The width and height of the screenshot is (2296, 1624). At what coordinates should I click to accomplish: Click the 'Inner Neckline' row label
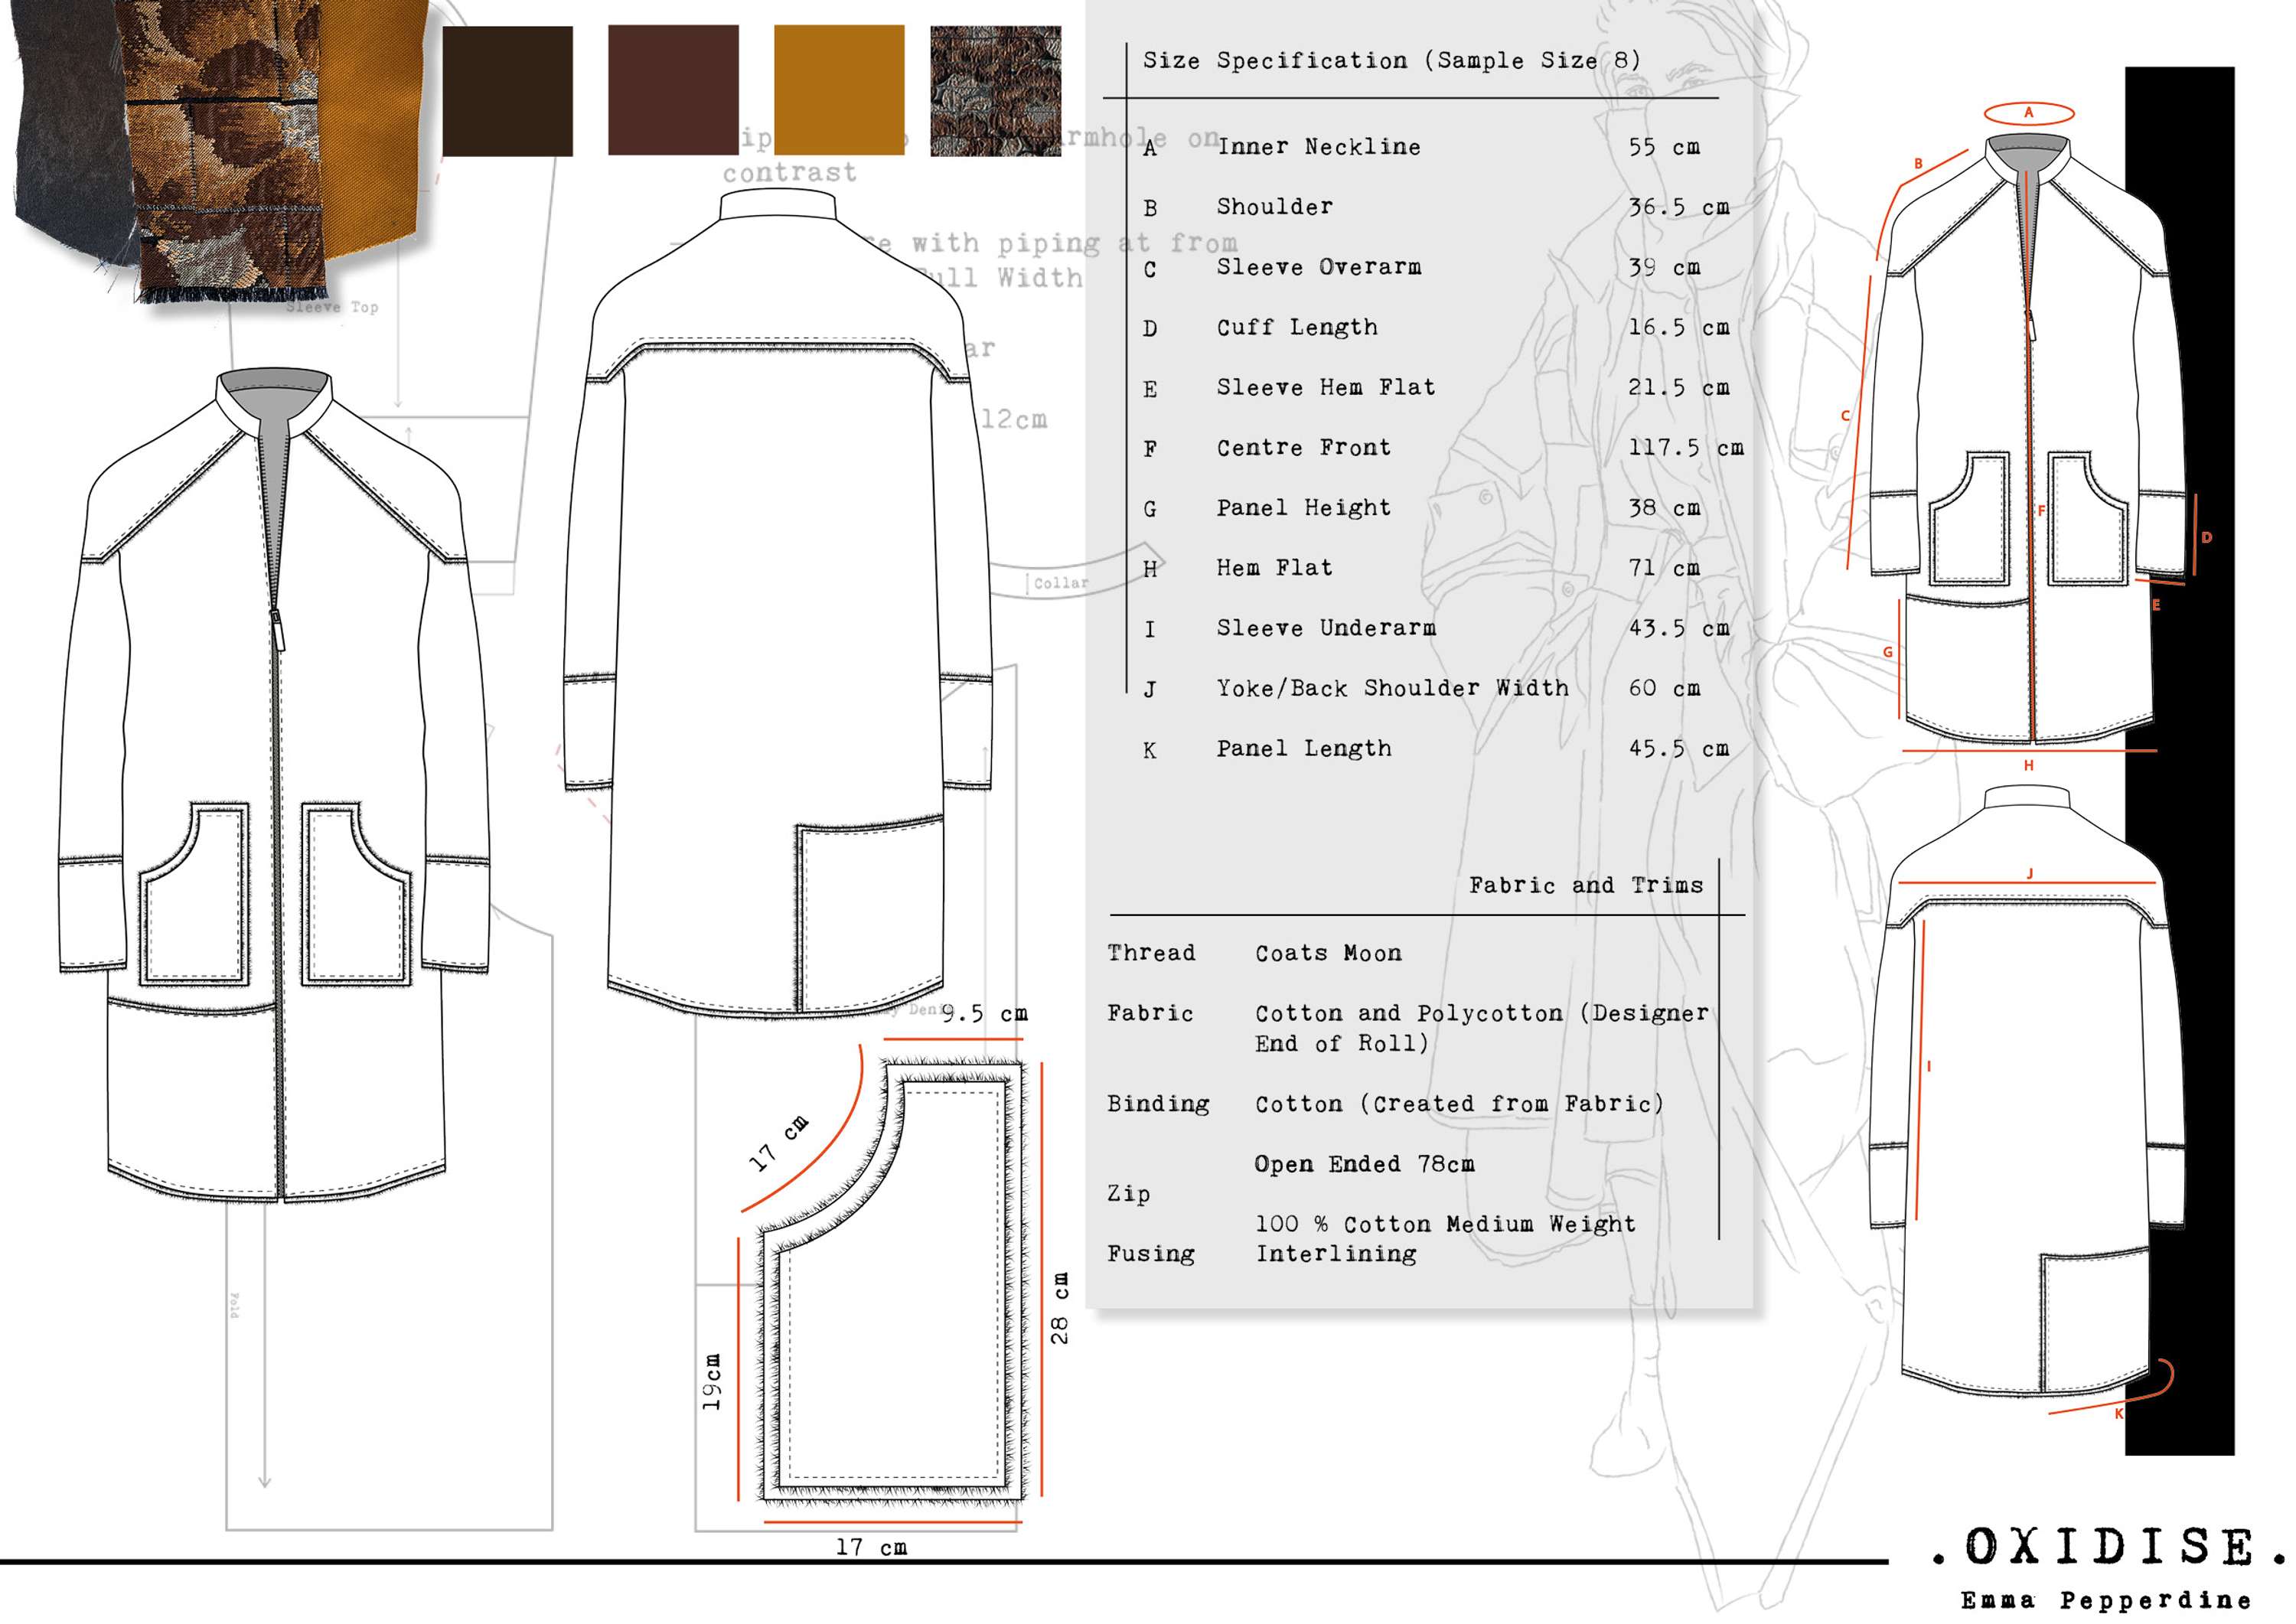[x=1318, y=147]
